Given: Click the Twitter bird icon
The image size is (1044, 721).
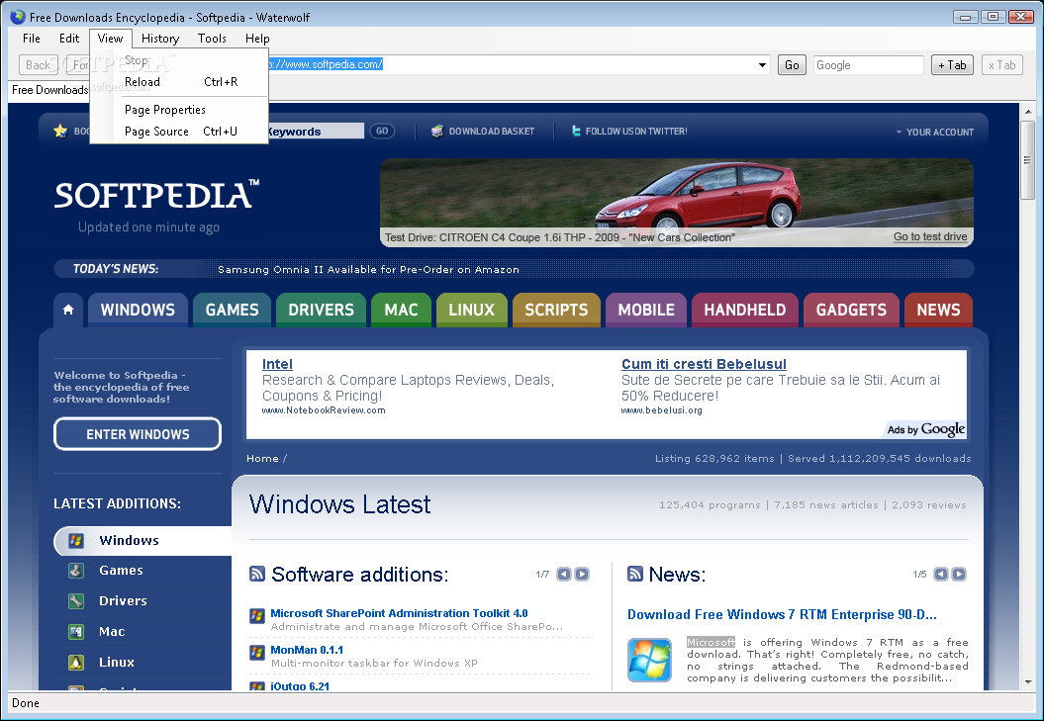Looking at the screenshot, I should tap(575, 132).
